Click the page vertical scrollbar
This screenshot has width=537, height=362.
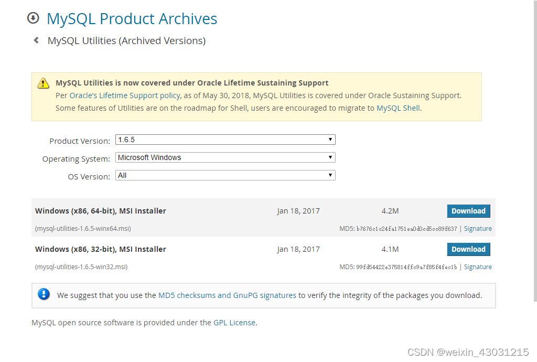coord(535,151)
